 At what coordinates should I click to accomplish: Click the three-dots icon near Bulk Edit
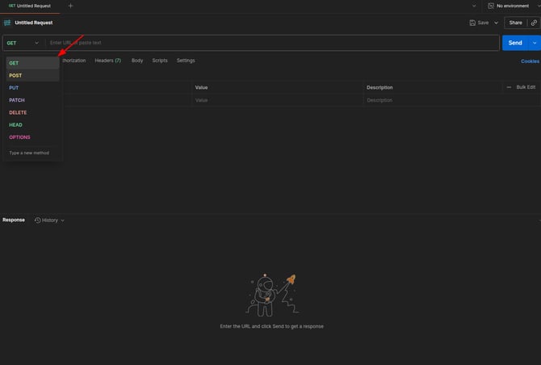509,87
